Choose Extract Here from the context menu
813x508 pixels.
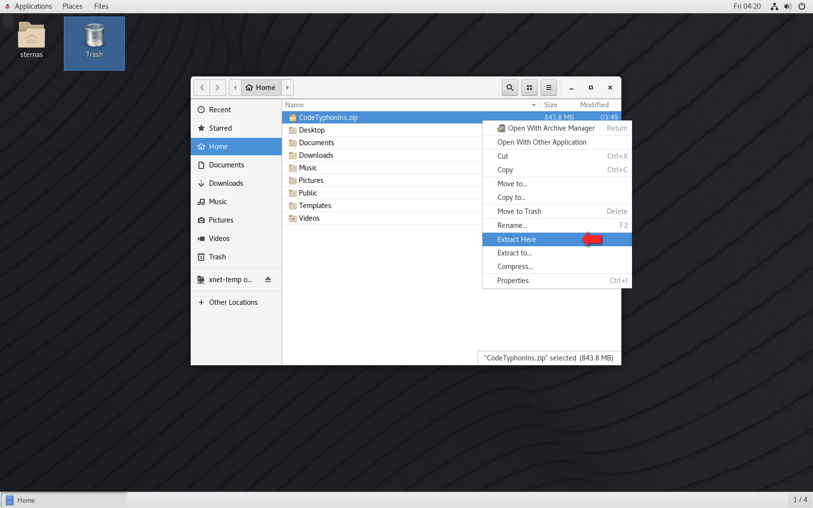point(557,239)
